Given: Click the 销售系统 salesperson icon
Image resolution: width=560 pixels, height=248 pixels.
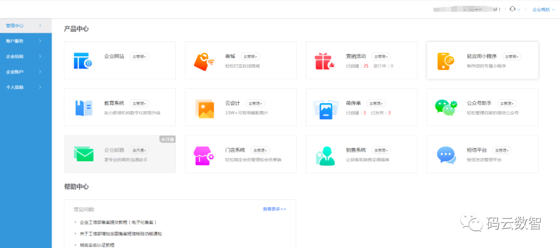Looking at the screenshot, I should coord(325,156).
